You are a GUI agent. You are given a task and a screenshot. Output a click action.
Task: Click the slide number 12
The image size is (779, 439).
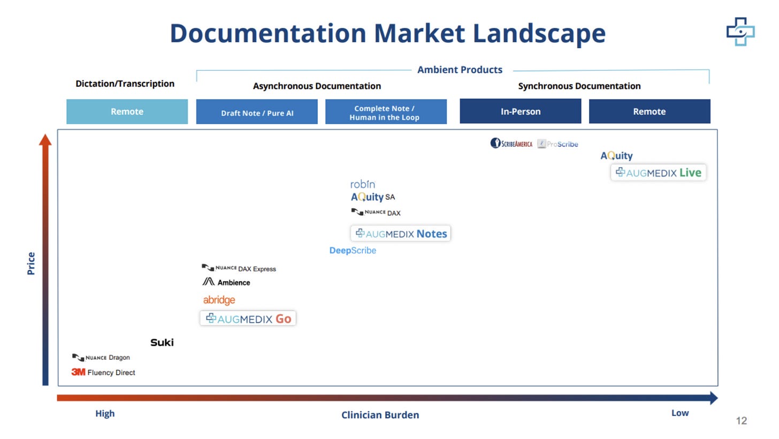click(741, 421)
